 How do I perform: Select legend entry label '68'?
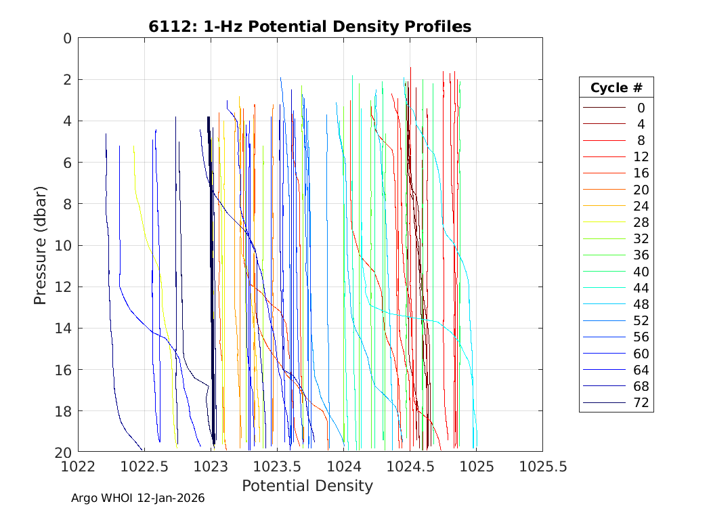[641, 387]
